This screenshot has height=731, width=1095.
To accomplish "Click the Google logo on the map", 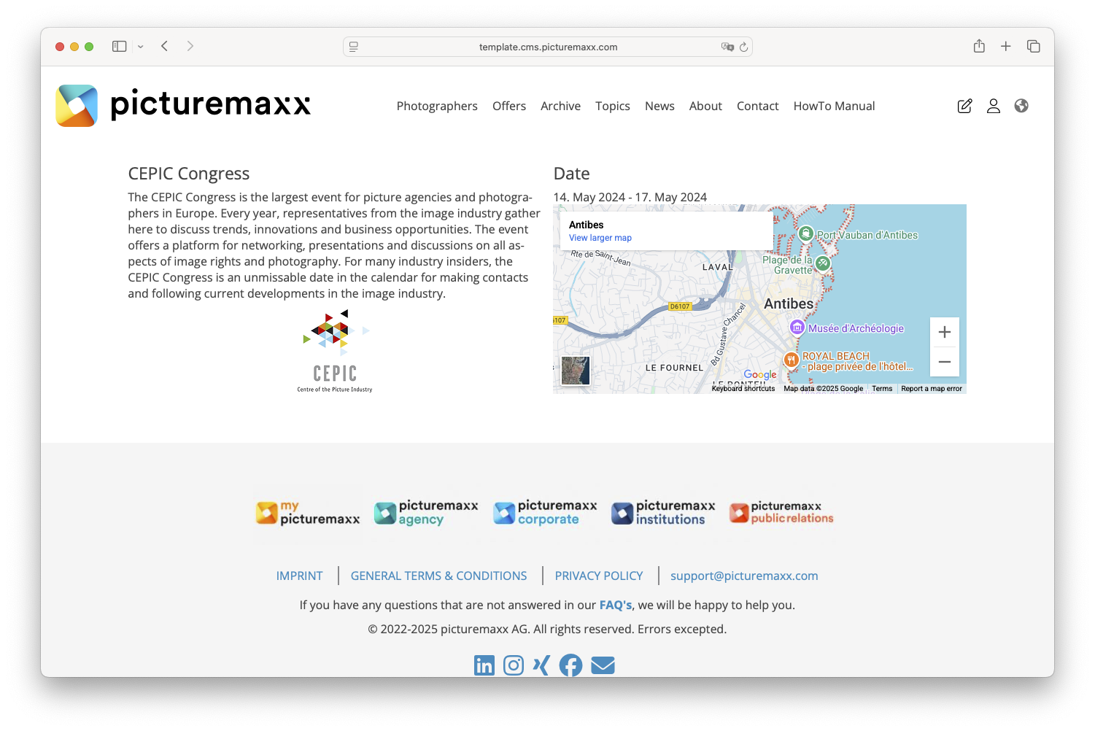I will coord(760,375).
